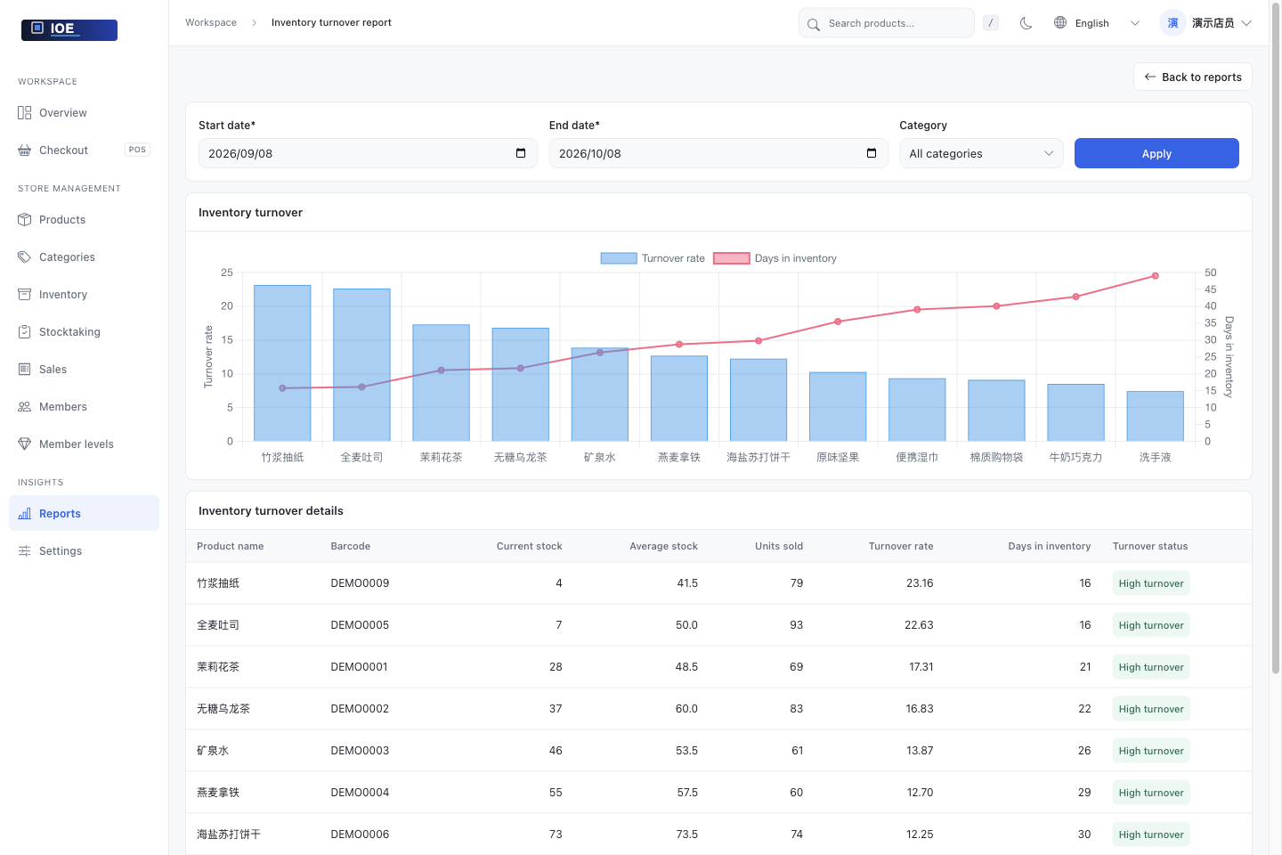Click Back to reports button
This screenshot has width=1282, height=855.
point(1192,77)
